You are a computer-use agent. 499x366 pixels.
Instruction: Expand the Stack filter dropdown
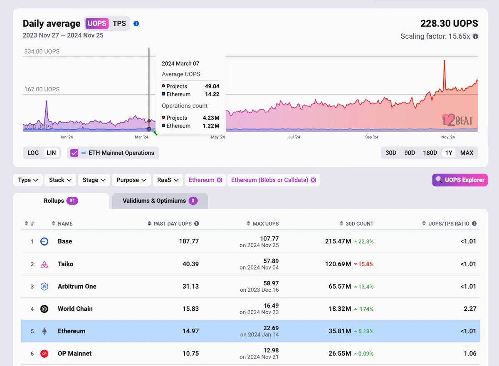pyautogui.click(x=60, y=180)
